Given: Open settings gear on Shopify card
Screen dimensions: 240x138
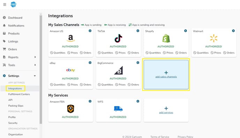Looking at the screenshot, I should [186, 31].
